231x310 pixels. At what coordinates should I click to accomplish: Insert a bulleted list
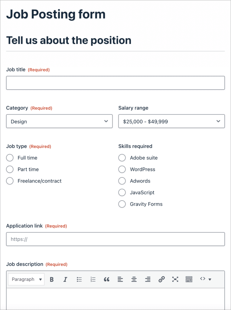pos(79,279)
